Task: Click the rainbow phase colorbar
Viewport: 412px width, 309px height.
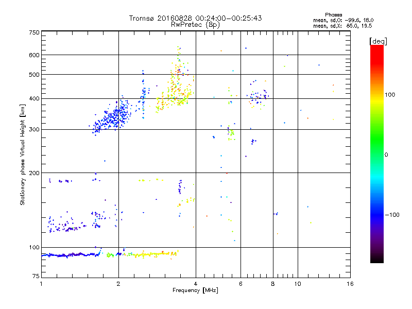Action: point(377,153)
